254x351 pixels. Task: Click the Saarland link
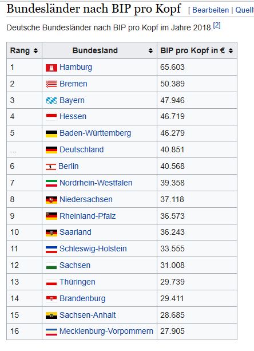tap(76, 232)
